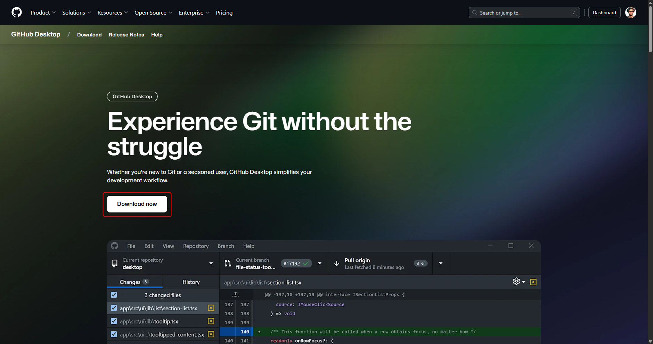Open the Edit menu in Desktop app

point(149,246)
